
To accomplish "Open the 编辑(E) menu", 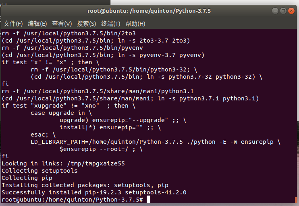I will pyautogui.click(x=37, y=24).
